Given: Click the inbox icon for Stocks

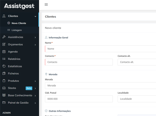Looking at the screenshot, I should click(4, 88).
